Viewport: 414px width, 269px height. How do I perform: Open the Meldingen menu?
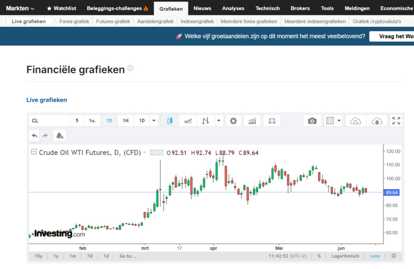[357, 8]
